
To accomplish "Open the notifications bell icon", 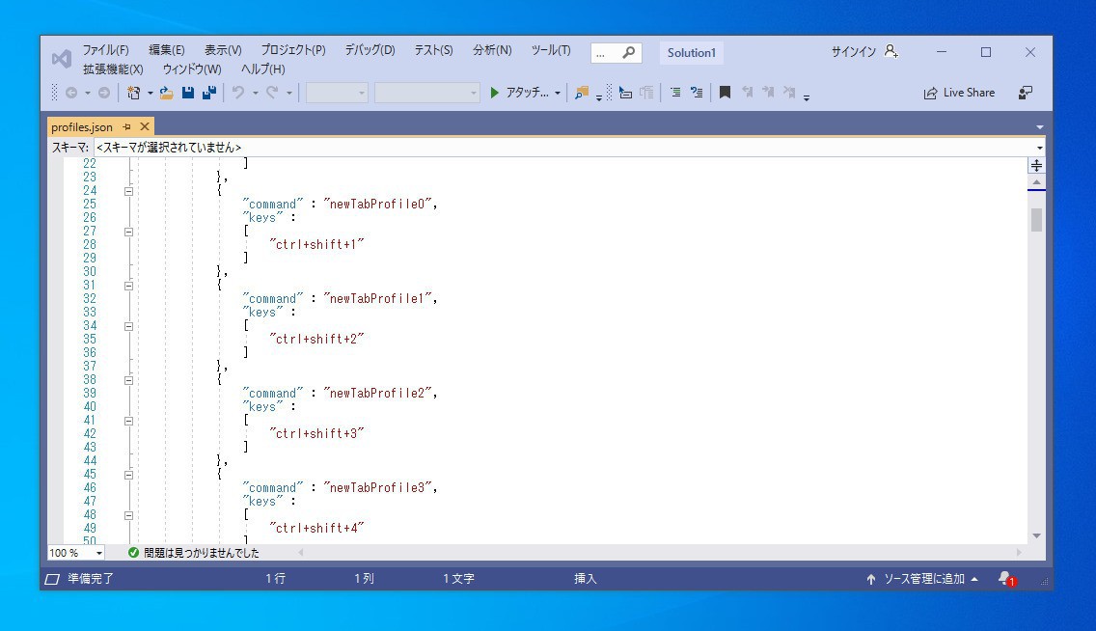I will (1006, 579).
